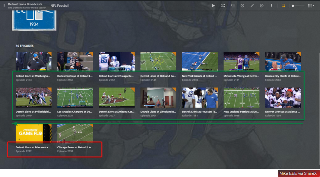Viewport: 320px width, 177px height.
Task: Click the Detroit Lions at Washington title
Action: (x=33, y=76)
